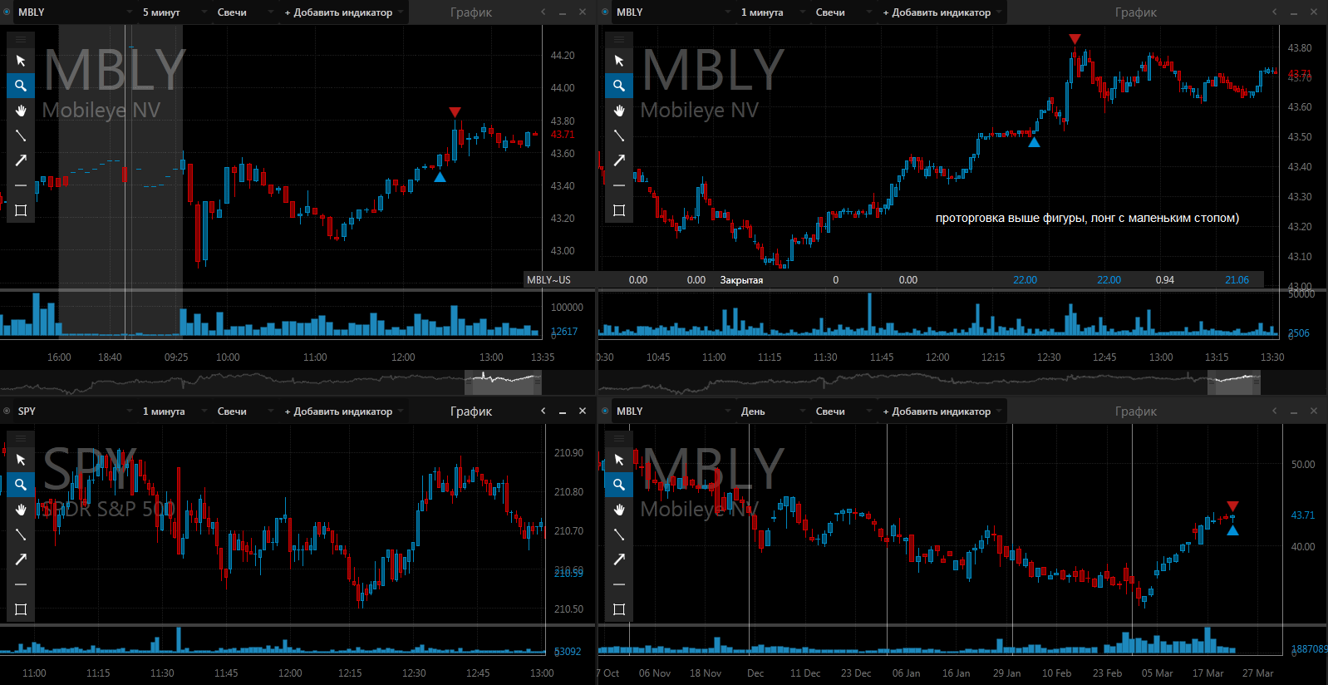Pick the line tool in the MBLY 1 минута chart
The width and height of the screenshot is (1328, 685).
coord(619,136)
